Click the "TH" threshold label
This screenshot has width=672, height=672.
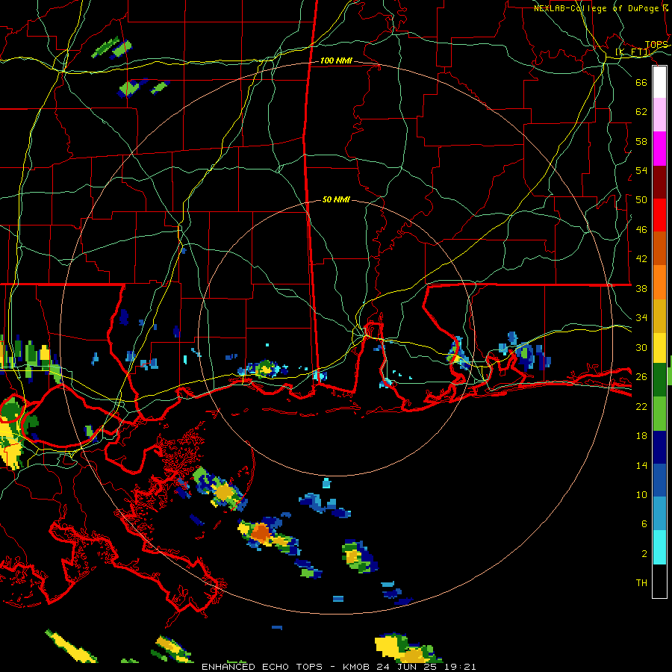pos(641,582)
